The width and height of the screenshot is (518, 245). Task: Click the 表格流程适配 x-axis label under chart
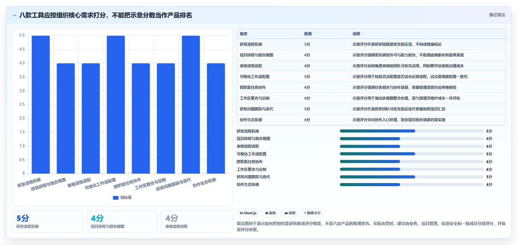pos(79,183)
